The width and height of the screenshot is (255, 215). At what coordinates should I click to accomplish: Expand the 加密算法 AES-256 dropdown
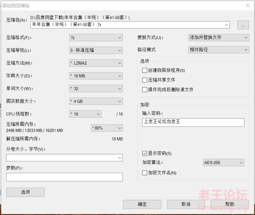tap(224, 163)
